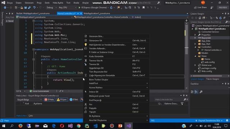Click the Save All toolbar icon
The width and height of the screenshot is (230, 129).
click(29, 8)
